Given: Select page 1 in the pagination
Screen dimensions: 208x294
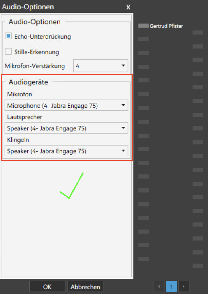Looking at the screenshot, I should [x=171, y=286].
